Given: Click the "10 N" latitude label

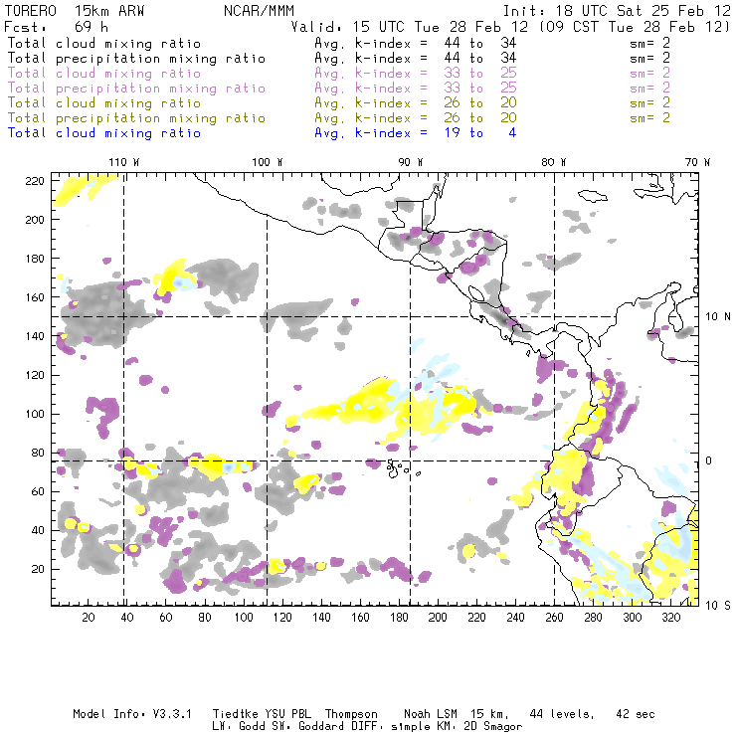Looking at the screenshot, I should click(x=718, y=317).
